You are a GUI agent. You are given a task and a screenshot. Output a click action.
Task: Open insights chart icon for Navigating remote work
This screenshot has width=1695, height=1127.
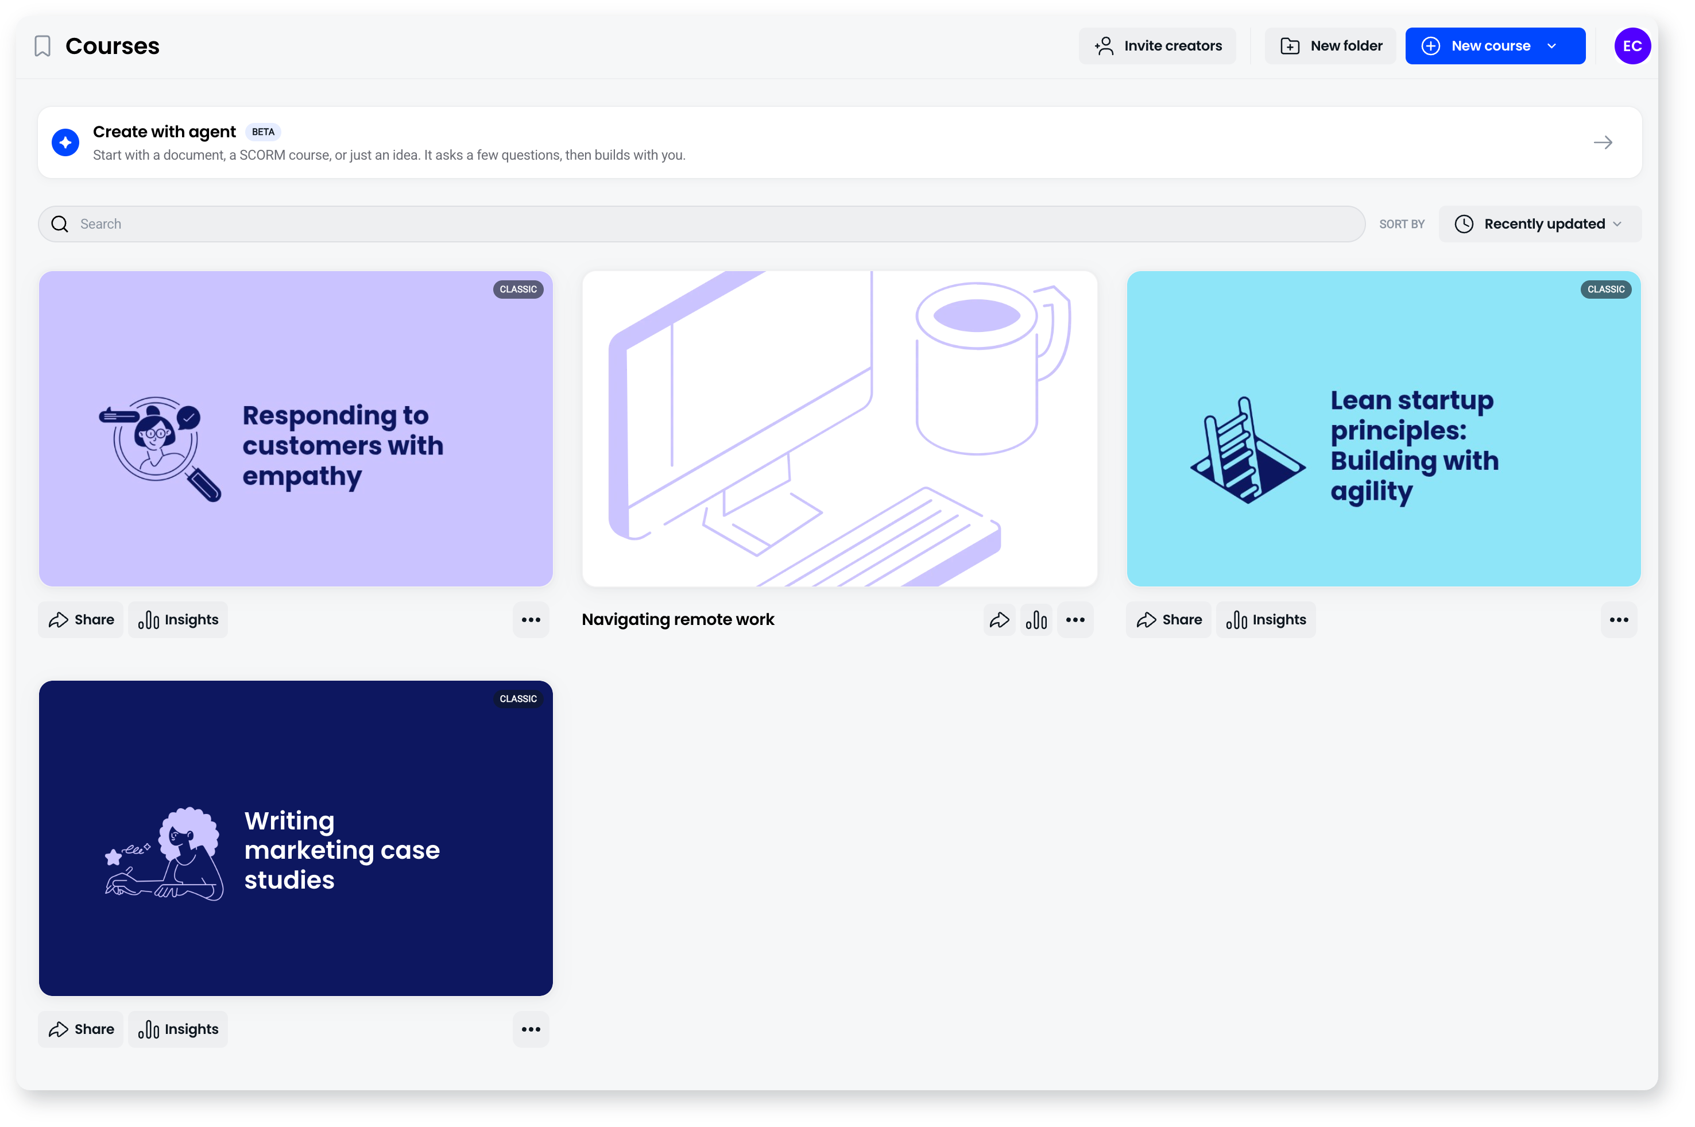pos(1036,620)
